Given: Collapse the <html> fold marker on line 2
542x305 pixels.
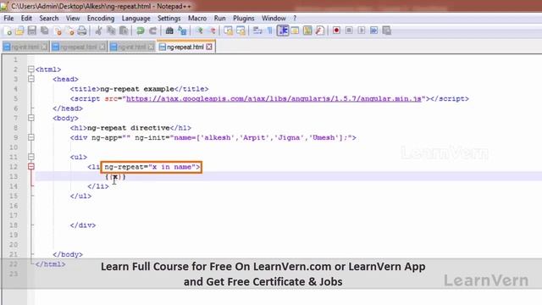Looking at the screenshot, I should click(x=31, y=69).
